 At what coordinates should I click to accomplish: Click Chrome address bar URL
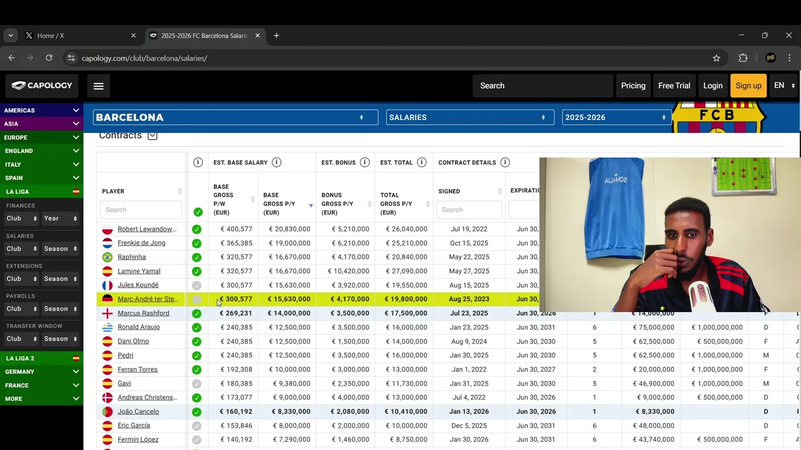coord(145,58)
